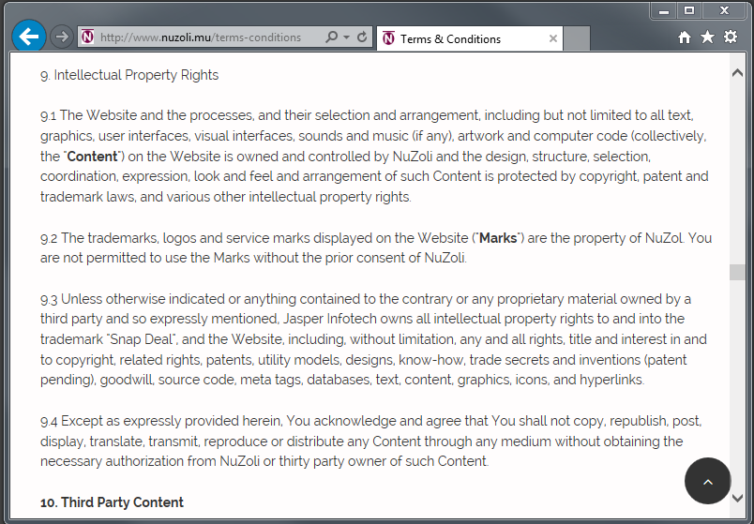Click the NuZoli favicon in address bar
This screenshot has width=754, height=524.
pos(87,37)
